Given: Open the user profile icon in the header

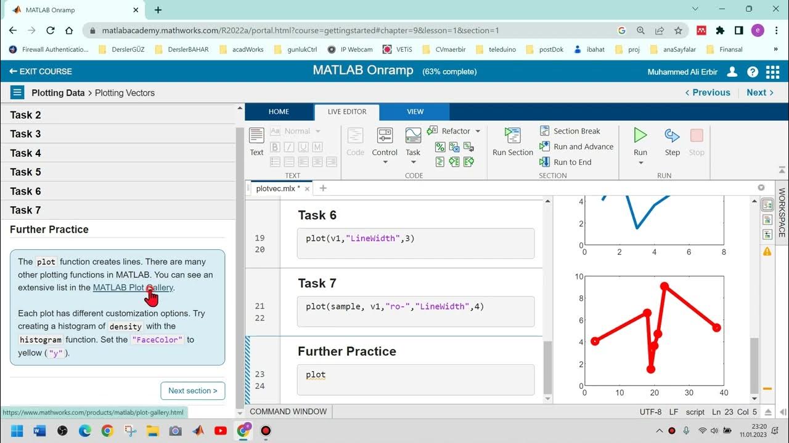Looking at the screenshot, I should coord(732,72).
